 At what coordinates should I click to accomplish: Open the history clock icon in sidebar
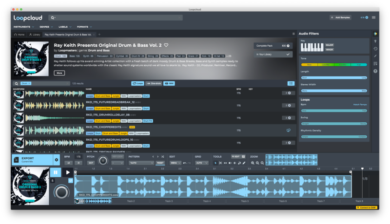(375, 49)
